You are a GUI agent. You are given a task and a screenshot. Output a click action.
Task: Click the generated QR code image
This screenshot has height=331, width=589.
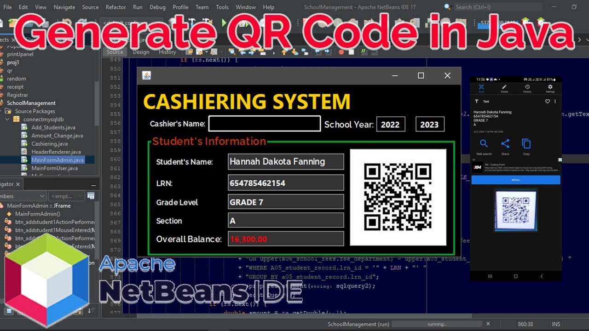click(398, 197)
